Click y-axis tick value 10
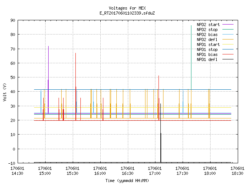 [13, 135]
